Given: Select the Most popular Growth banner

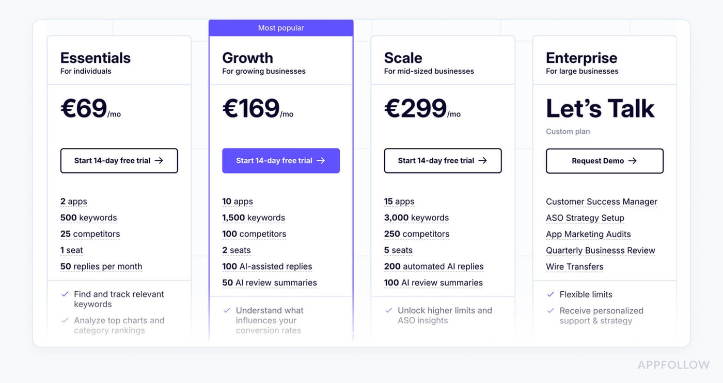Looking at the screenshot, I should [x=281, y=28].
